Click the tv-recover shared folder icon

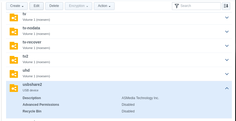click(x=14, y=46)
